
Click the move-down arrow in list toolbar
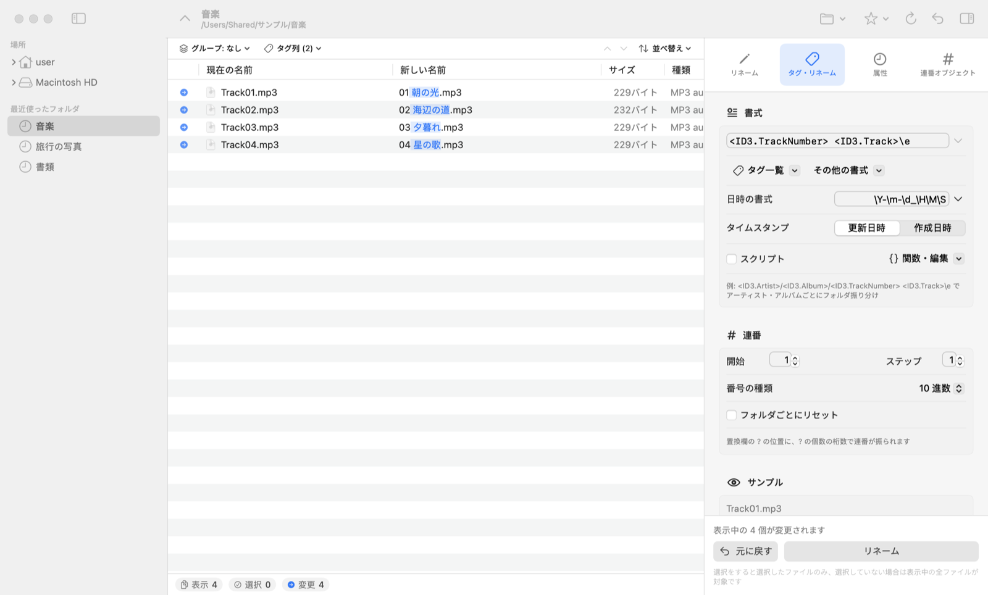(624, 48)
